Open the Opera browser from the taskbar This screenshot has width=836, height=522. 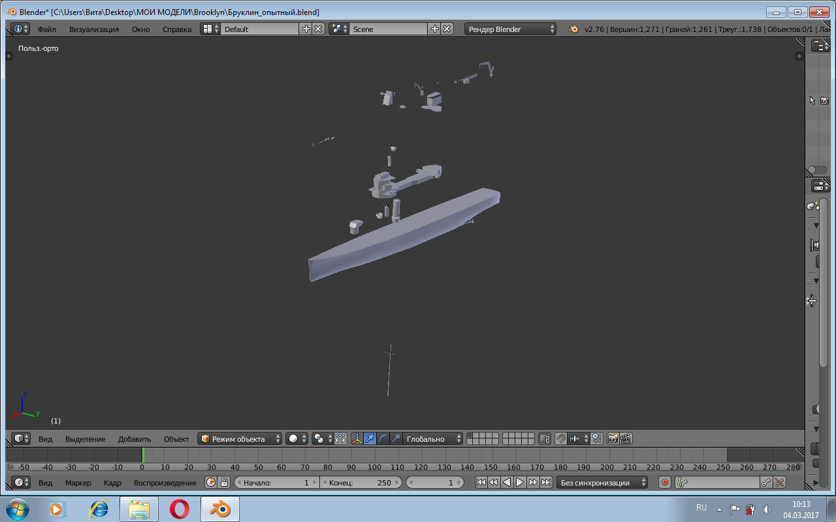coord(180,508)
